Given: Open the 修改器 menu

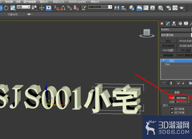Looking at the screenshot, I should point(9,2).
